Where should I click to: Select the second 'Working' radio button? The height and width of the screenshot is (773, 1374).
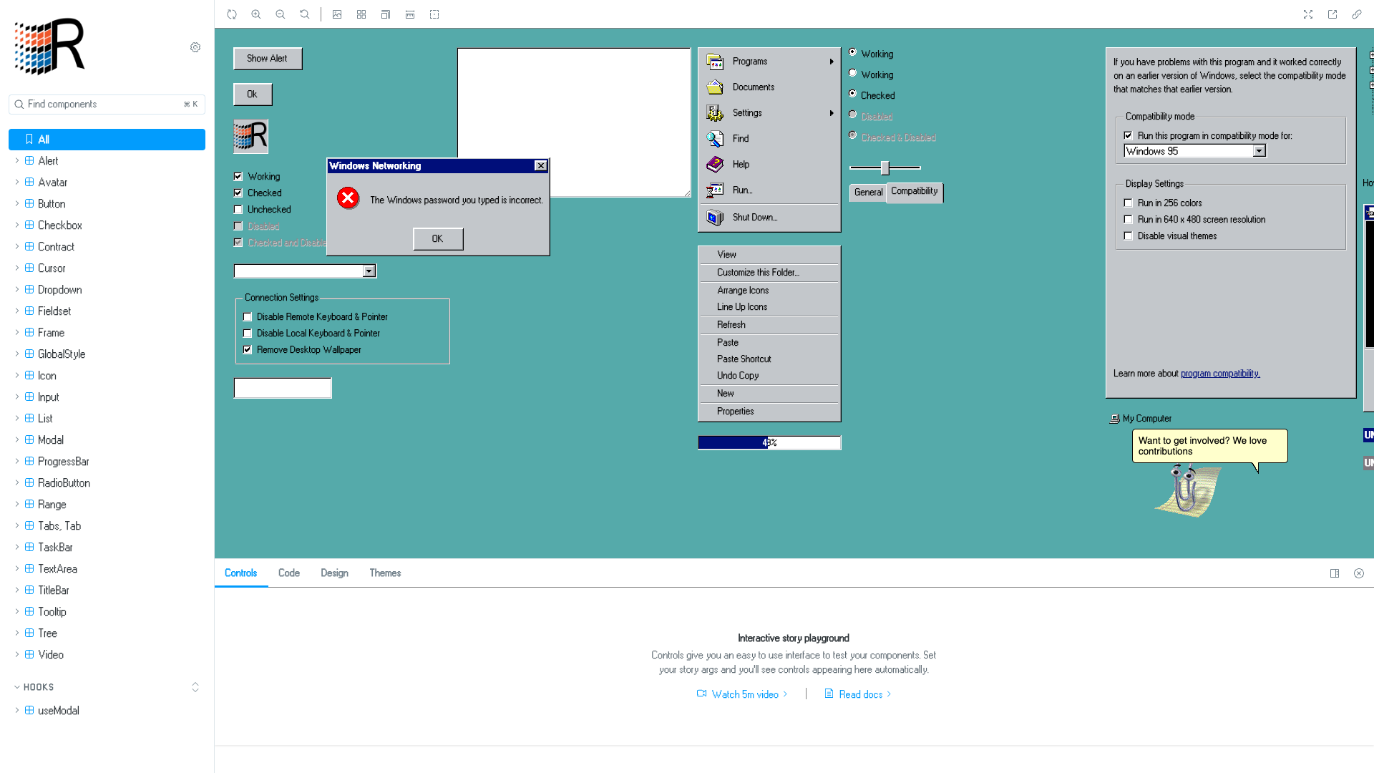[853, 73]
